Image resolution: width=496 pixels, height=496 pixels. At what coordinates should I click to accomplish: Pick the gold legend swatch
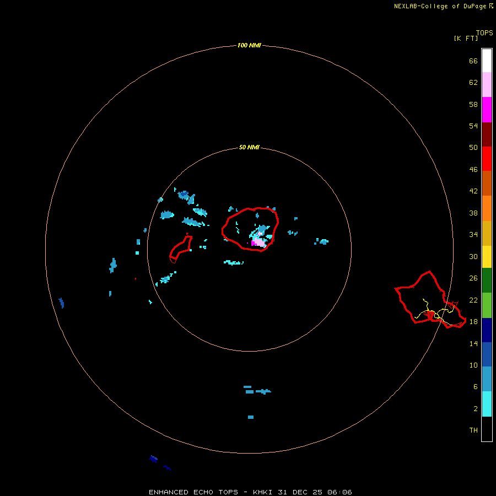tap(487, 234)
